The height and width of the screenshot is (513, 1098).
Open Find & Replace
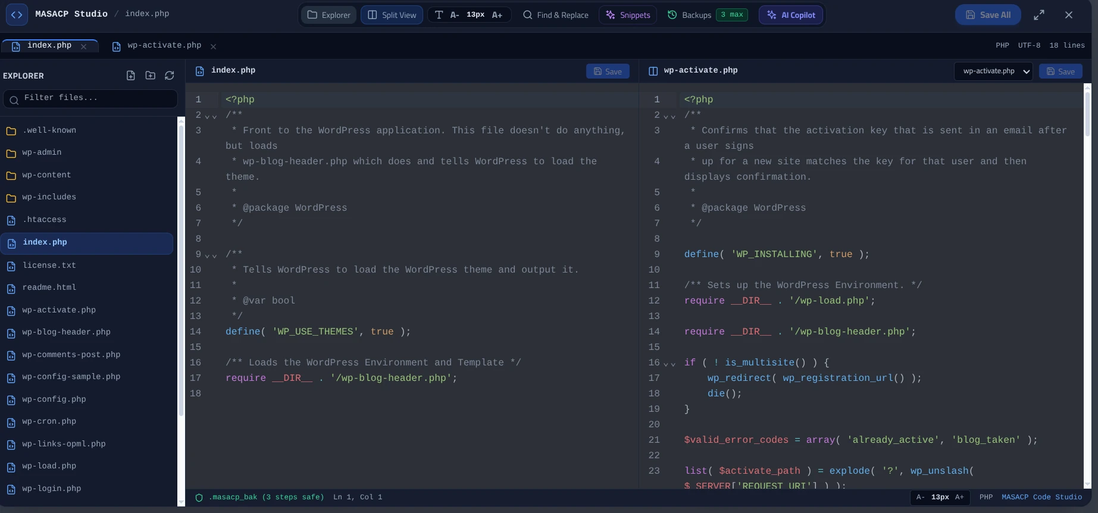pos(556,15)
